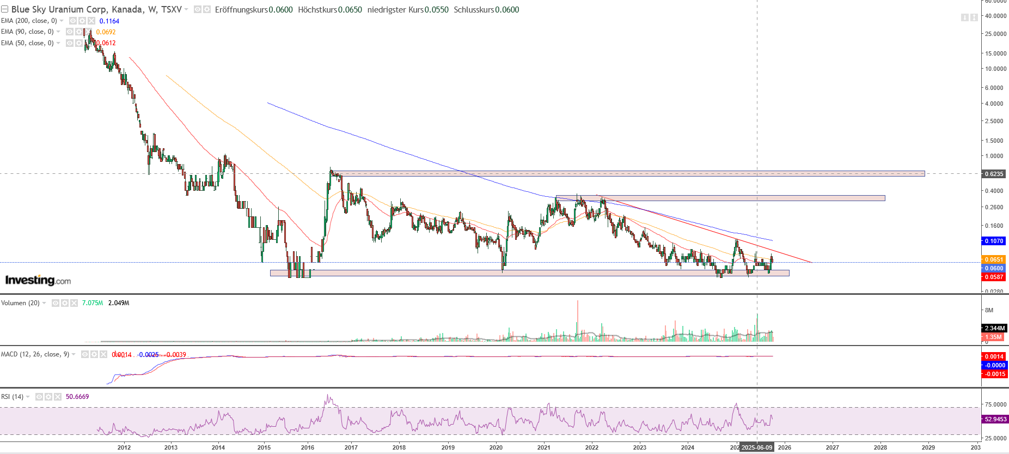
Task: Click the 2025-06-09 date marker on timeline
Action: [x=757, y=447]
